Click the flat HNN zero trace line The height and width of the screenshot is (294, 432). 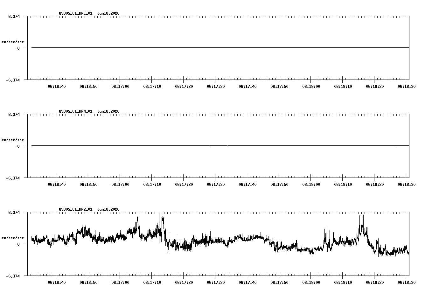pyautogui.click(x=220, y=146)
